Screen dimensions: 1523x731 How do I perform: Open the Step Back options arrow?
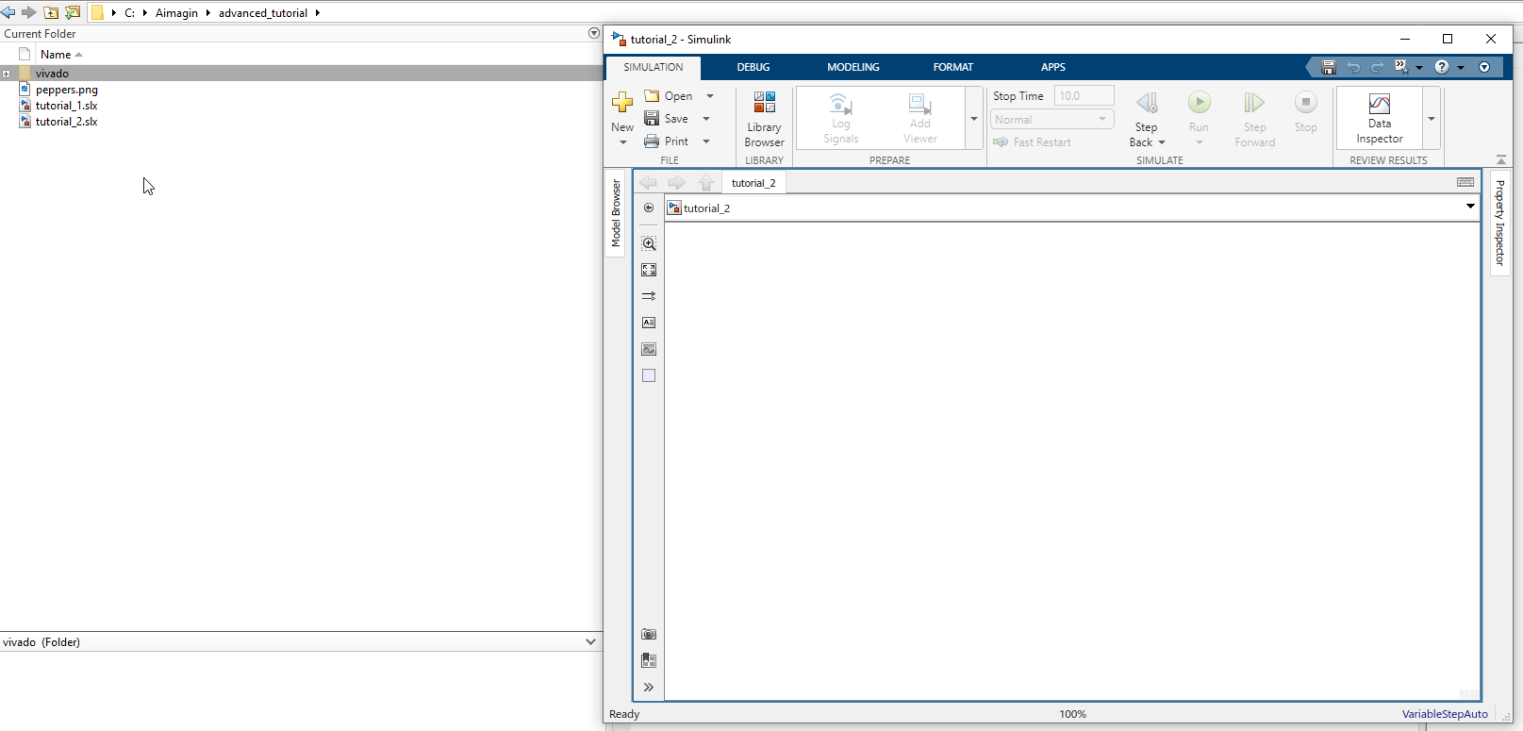point(1162,142)
